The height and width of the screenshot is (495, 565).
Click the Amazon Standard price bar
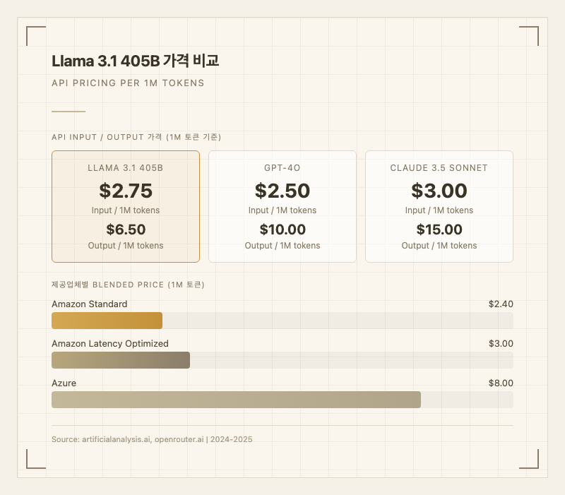[x=107, y=321]
